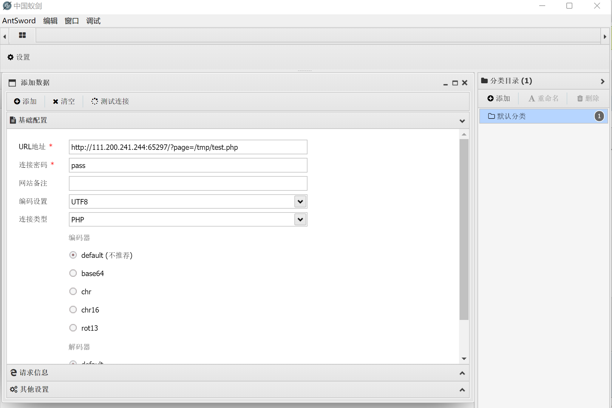The height and width of the screenshot is (408, 612).
Task: Click the 添加数据 window icon
Action: coord(12,83)
